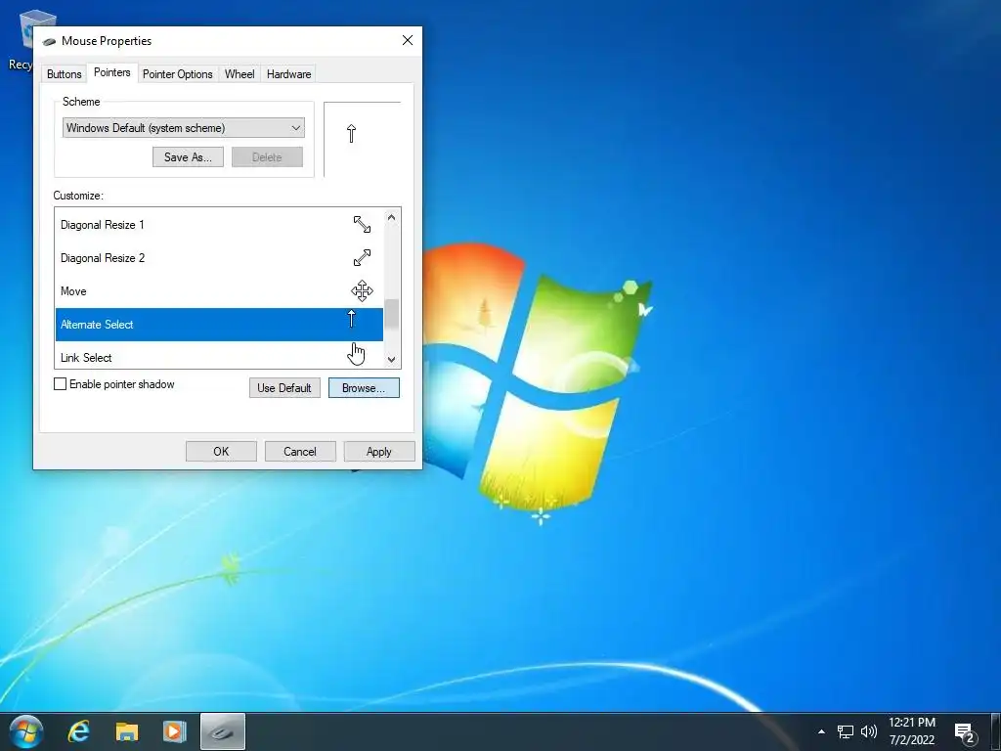1001x751 pixels.
Task: Click the Diagonal Resize 1 cursor icon
Action: [362, 224]
